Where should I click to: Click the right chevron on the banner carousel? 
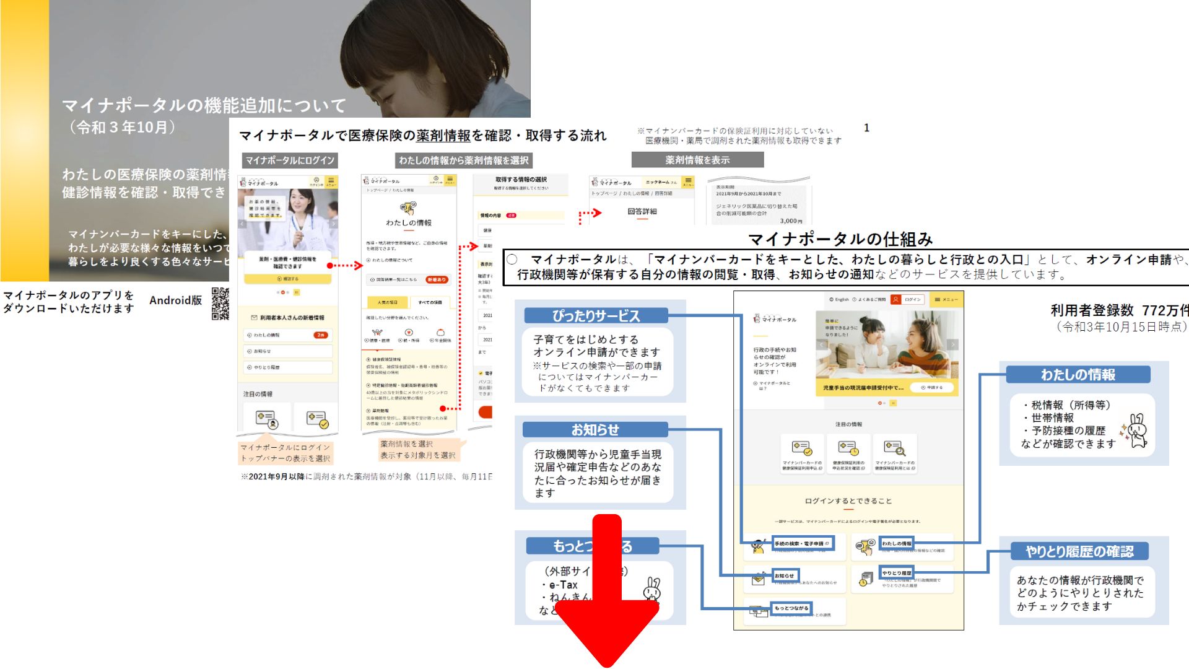pos(953,344)
